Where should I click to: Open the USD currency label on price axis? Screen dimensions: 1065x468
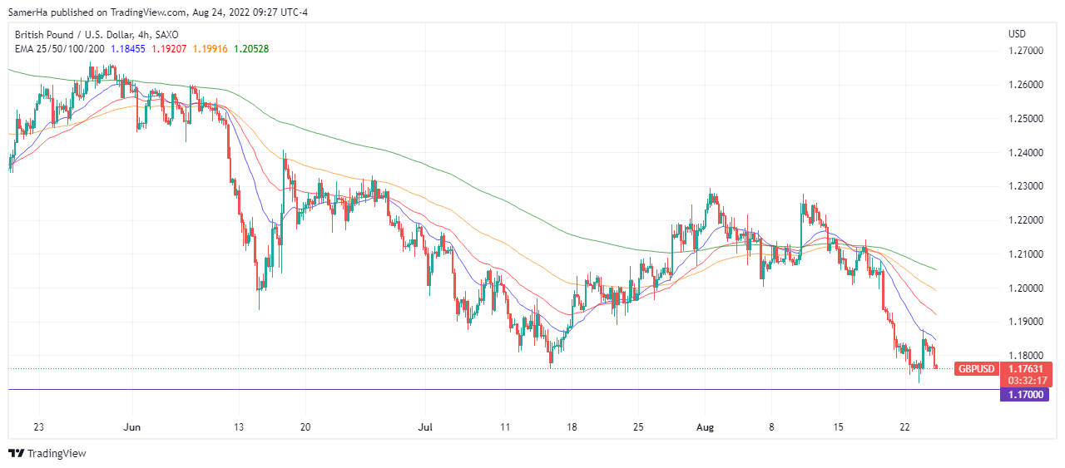click(x=1017, y=34)
